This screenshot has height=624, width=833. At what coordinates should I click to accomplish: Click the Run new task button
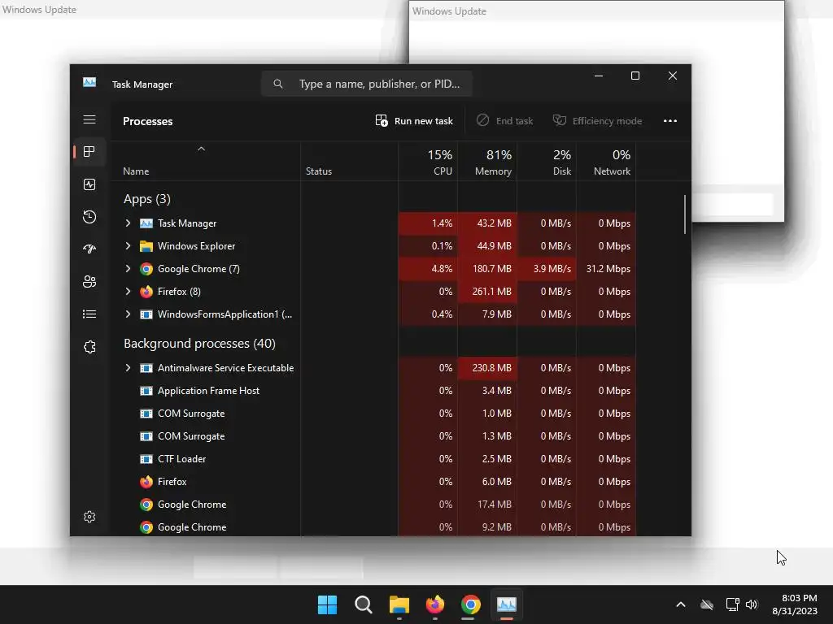[414, 121]
